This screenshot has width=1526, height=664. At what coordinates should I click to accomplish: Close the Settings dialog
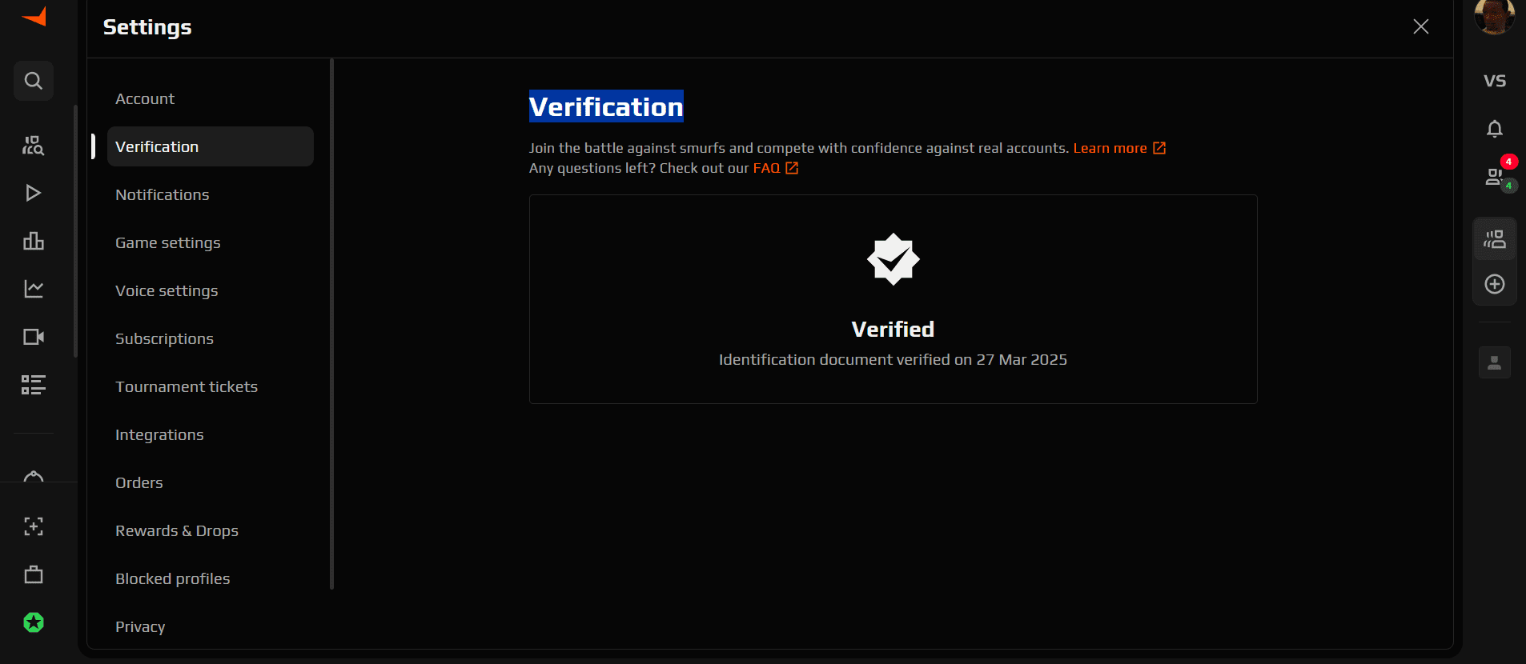pos(1420,26)
